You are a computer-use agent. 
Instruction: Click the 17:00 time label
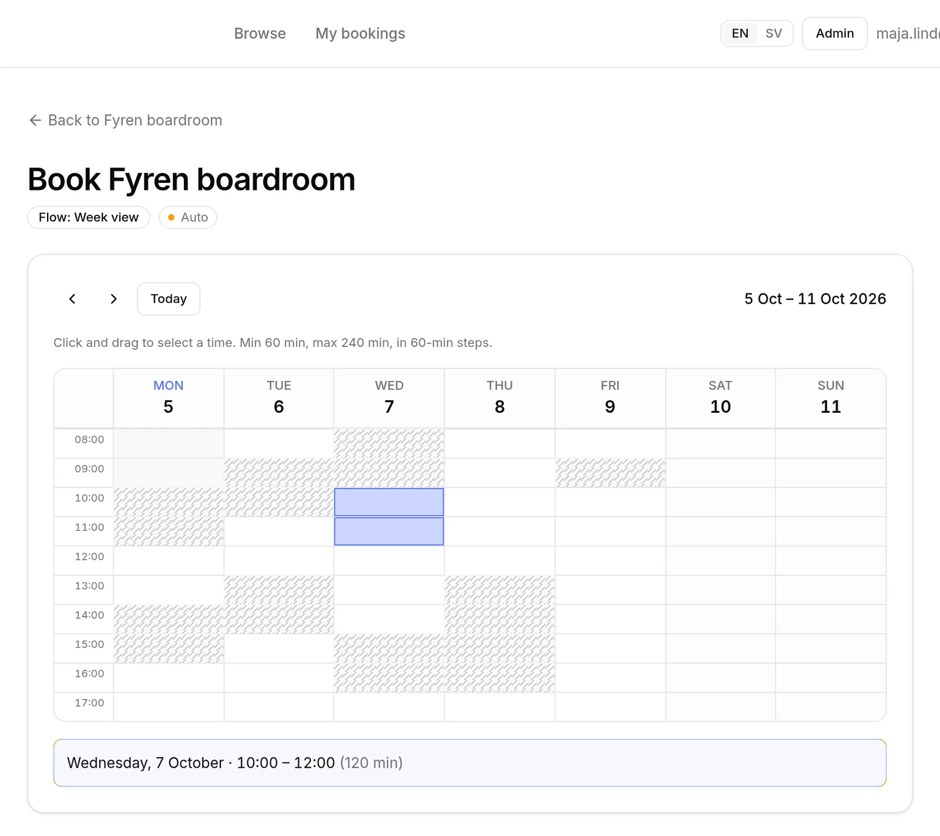click(89, 703)
